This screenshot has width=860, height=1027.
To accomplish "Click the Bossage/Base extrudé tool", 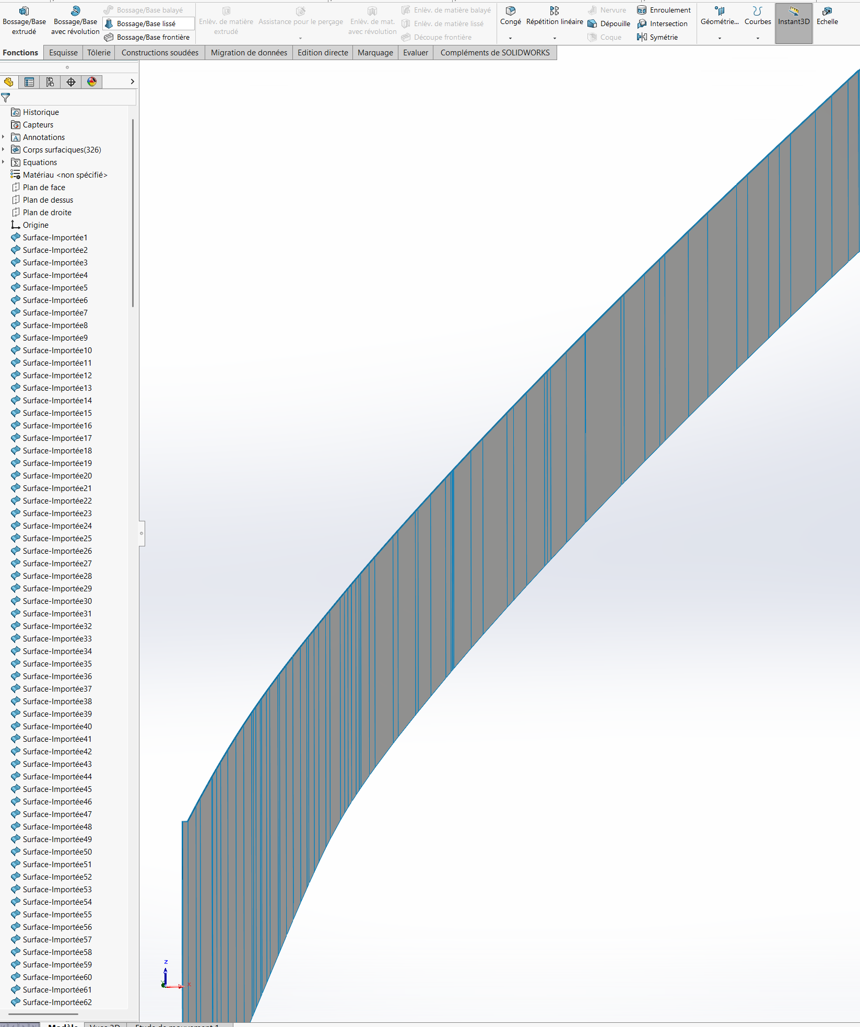I will point(24,21).
